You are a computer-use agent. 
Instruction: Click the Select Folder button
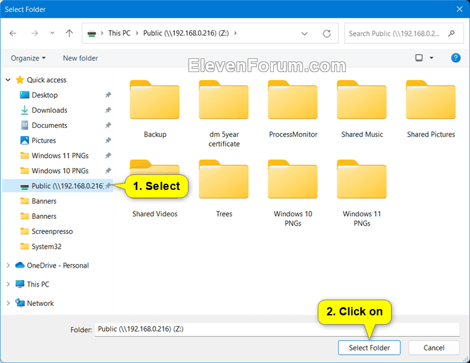pos(369,348)
